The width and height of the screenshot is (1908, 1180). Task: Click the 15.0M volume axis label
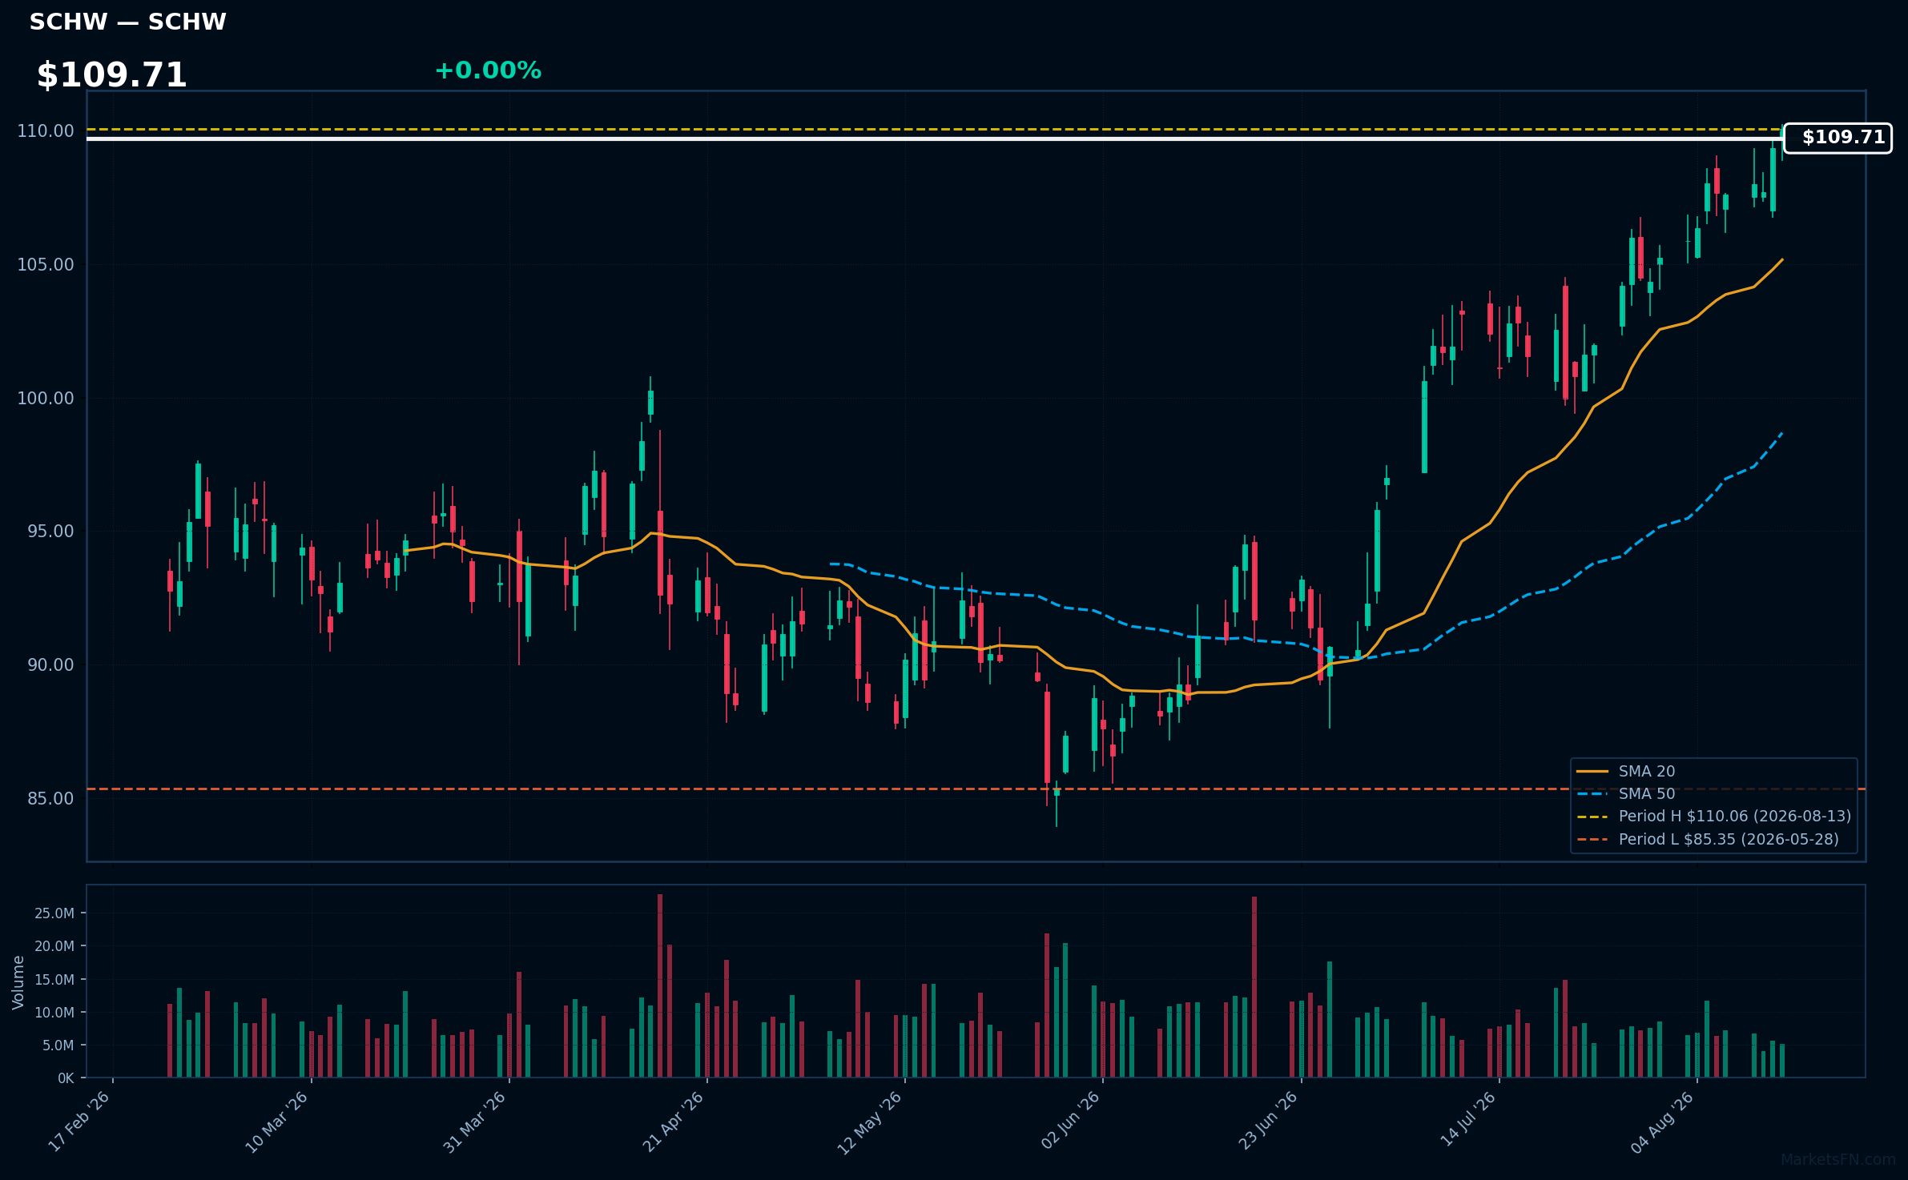click(x=54, y=980)
